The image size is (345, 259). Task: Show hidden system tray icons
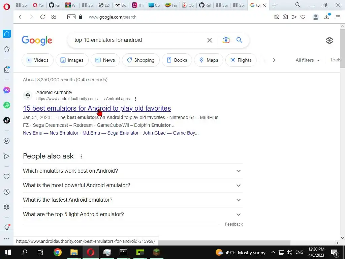273,252
